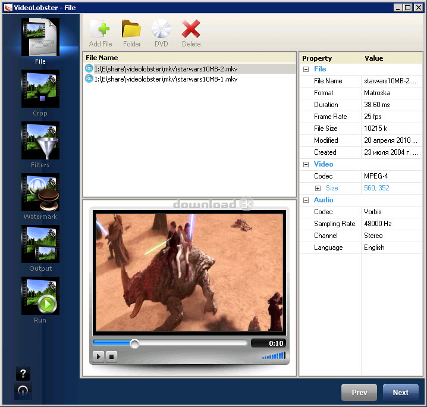The width and height of the screenshot is (427, 407).
Task: Select the Modified date value
Action: pyautogui.click(x=392, y=140)
